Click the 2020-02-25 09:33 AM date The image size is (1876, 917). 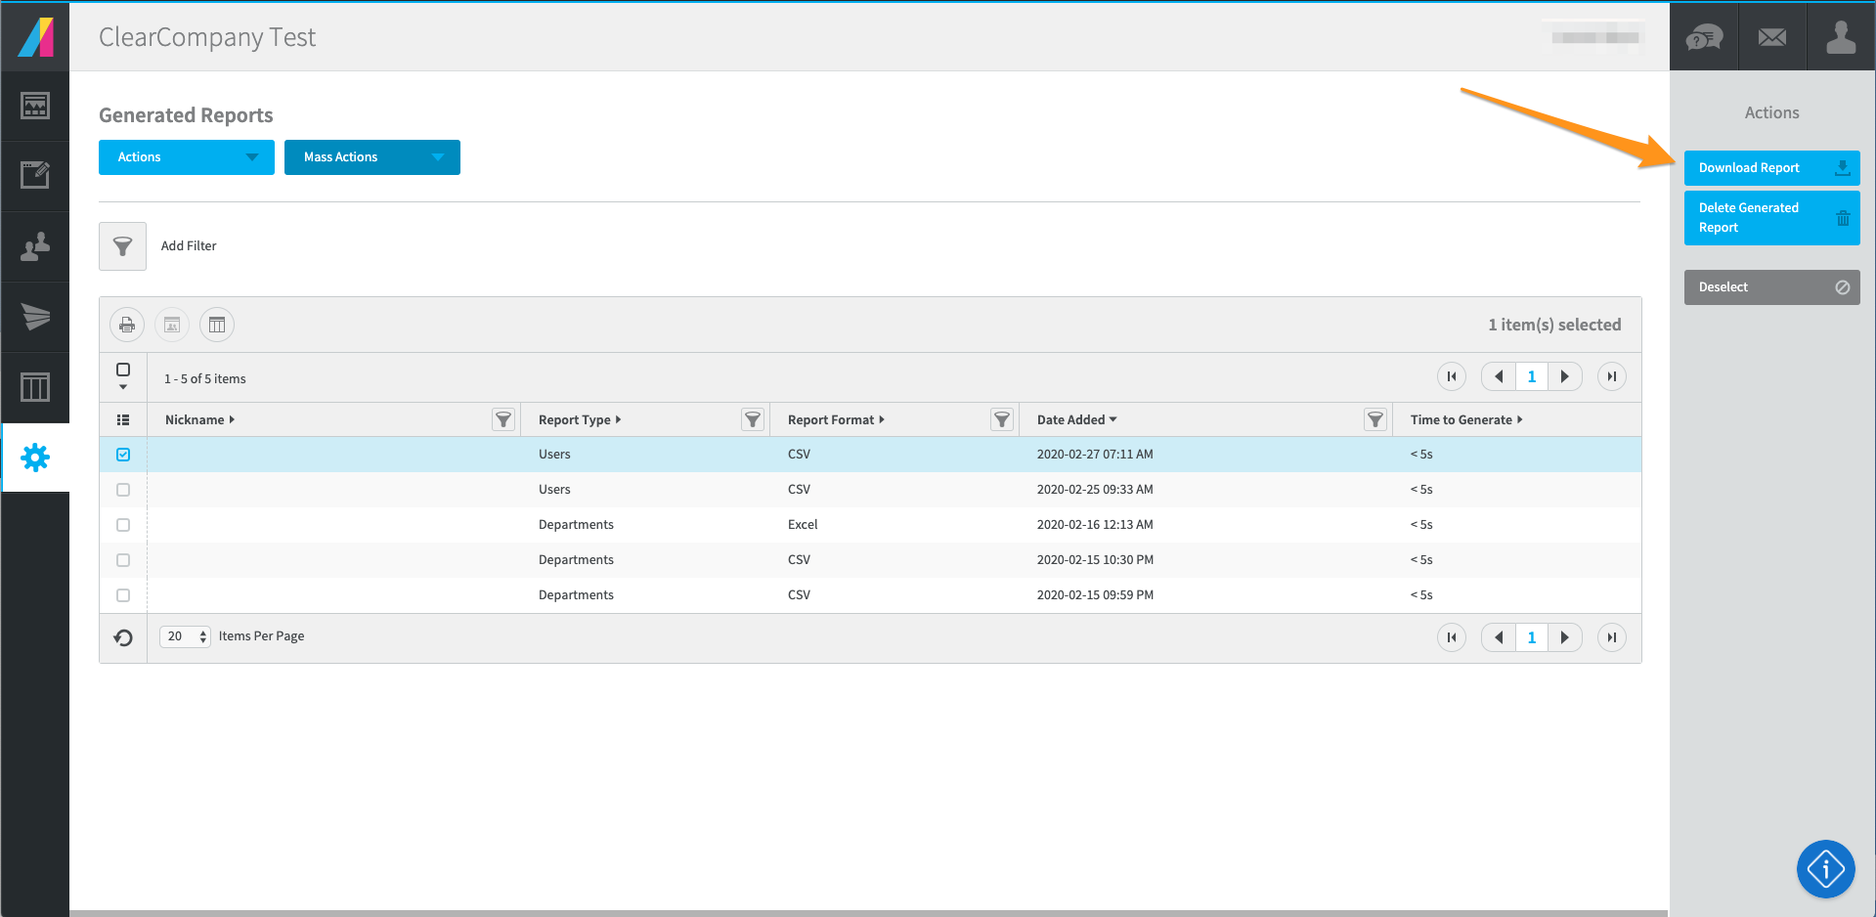(x=1095, y=490)
